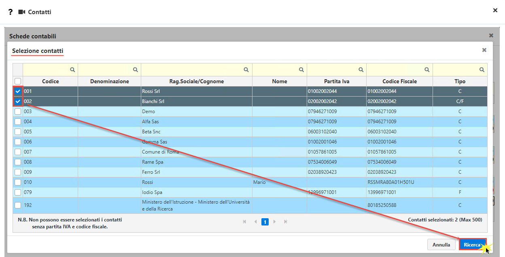Uncheck contact 001 Rossi Srl
The width and height of the screenshot is (505, 257).
18,91
